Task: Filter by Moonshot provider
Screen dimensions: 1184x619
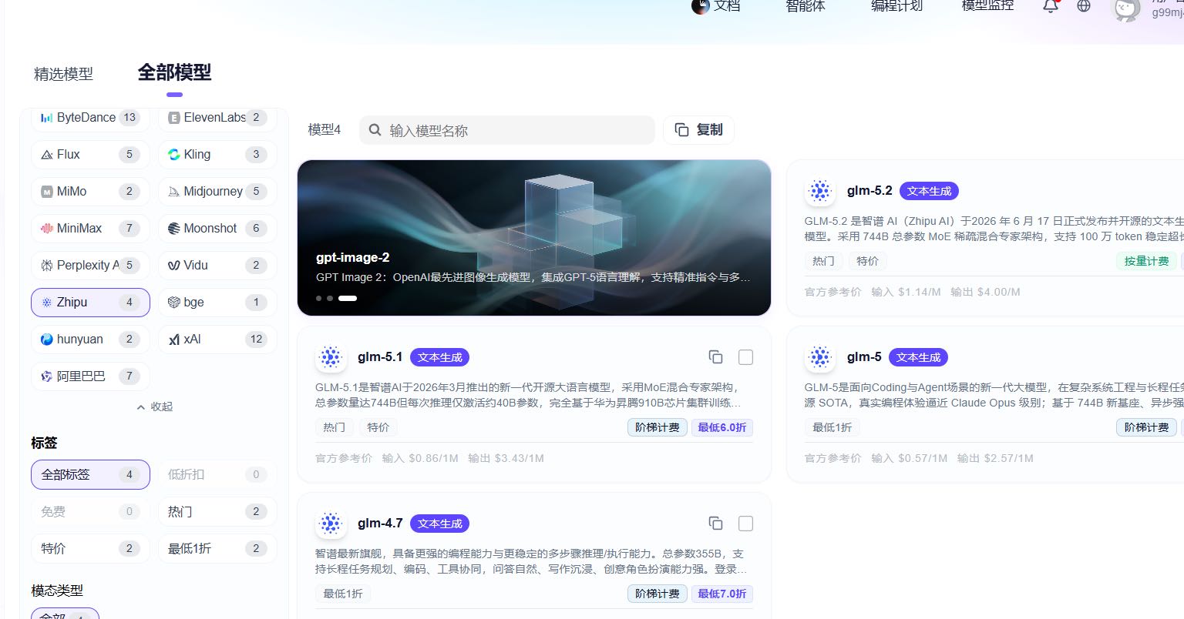Action: 217,229
